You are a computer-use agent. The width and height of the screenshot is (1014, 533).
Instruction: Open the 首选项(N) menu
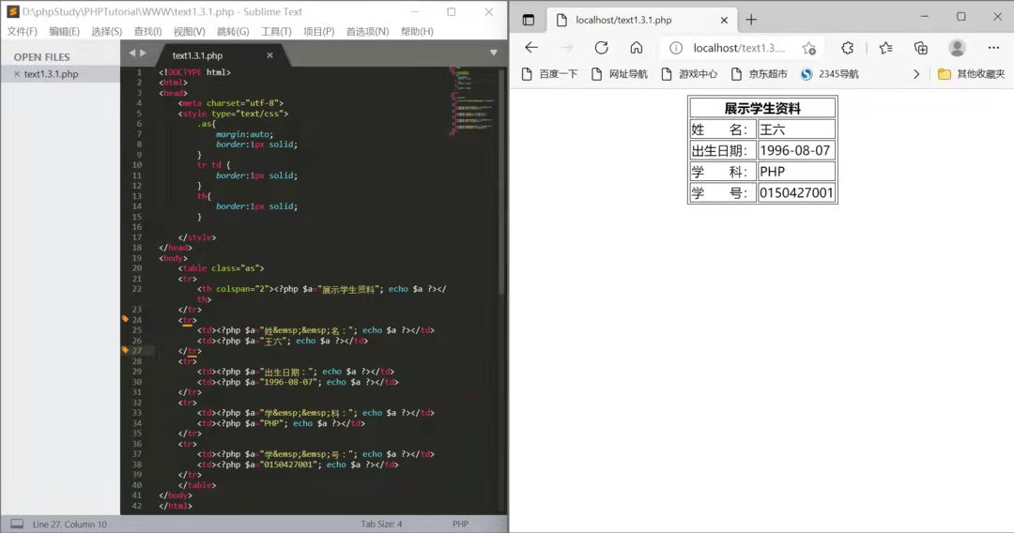point(367,31)
